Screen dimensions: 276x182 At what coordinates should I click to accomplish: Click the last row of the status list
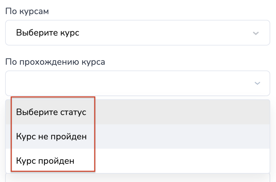(x=137, y=161)
